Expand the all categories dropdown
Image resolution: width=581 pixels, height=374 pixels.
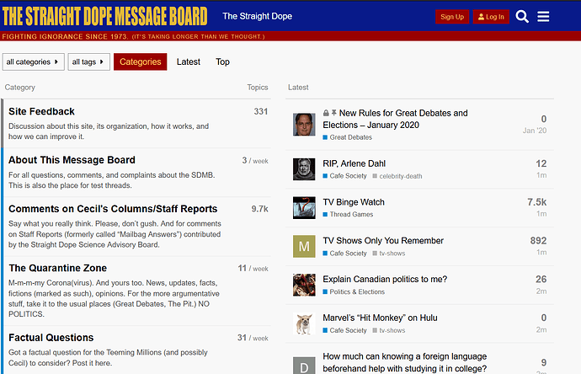tap(34, 61)
